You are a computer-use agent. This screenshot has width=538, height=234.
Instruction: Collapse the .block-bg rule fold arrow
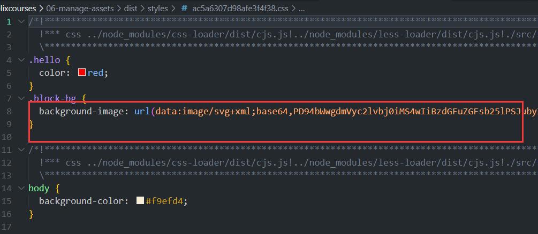[x=21, y=98]
